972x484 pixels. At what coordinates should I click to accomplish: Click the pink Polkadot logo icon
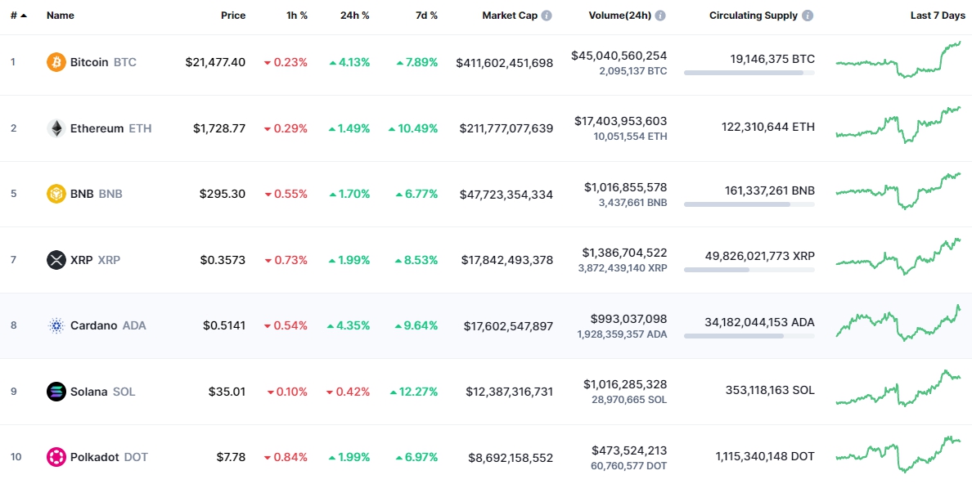point(56,457)
